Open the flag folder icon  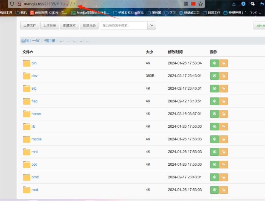pos(26,101)
